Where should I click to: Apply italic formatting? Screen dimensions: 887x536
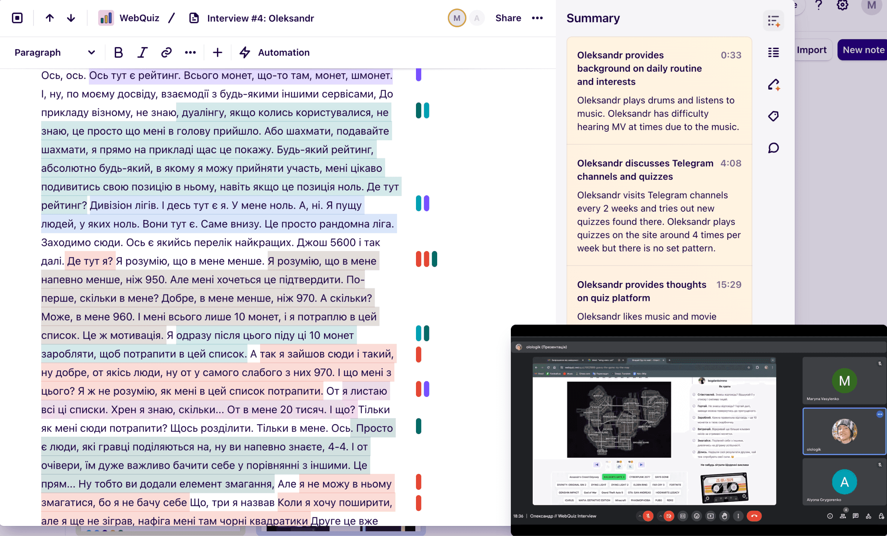[142, 52]
